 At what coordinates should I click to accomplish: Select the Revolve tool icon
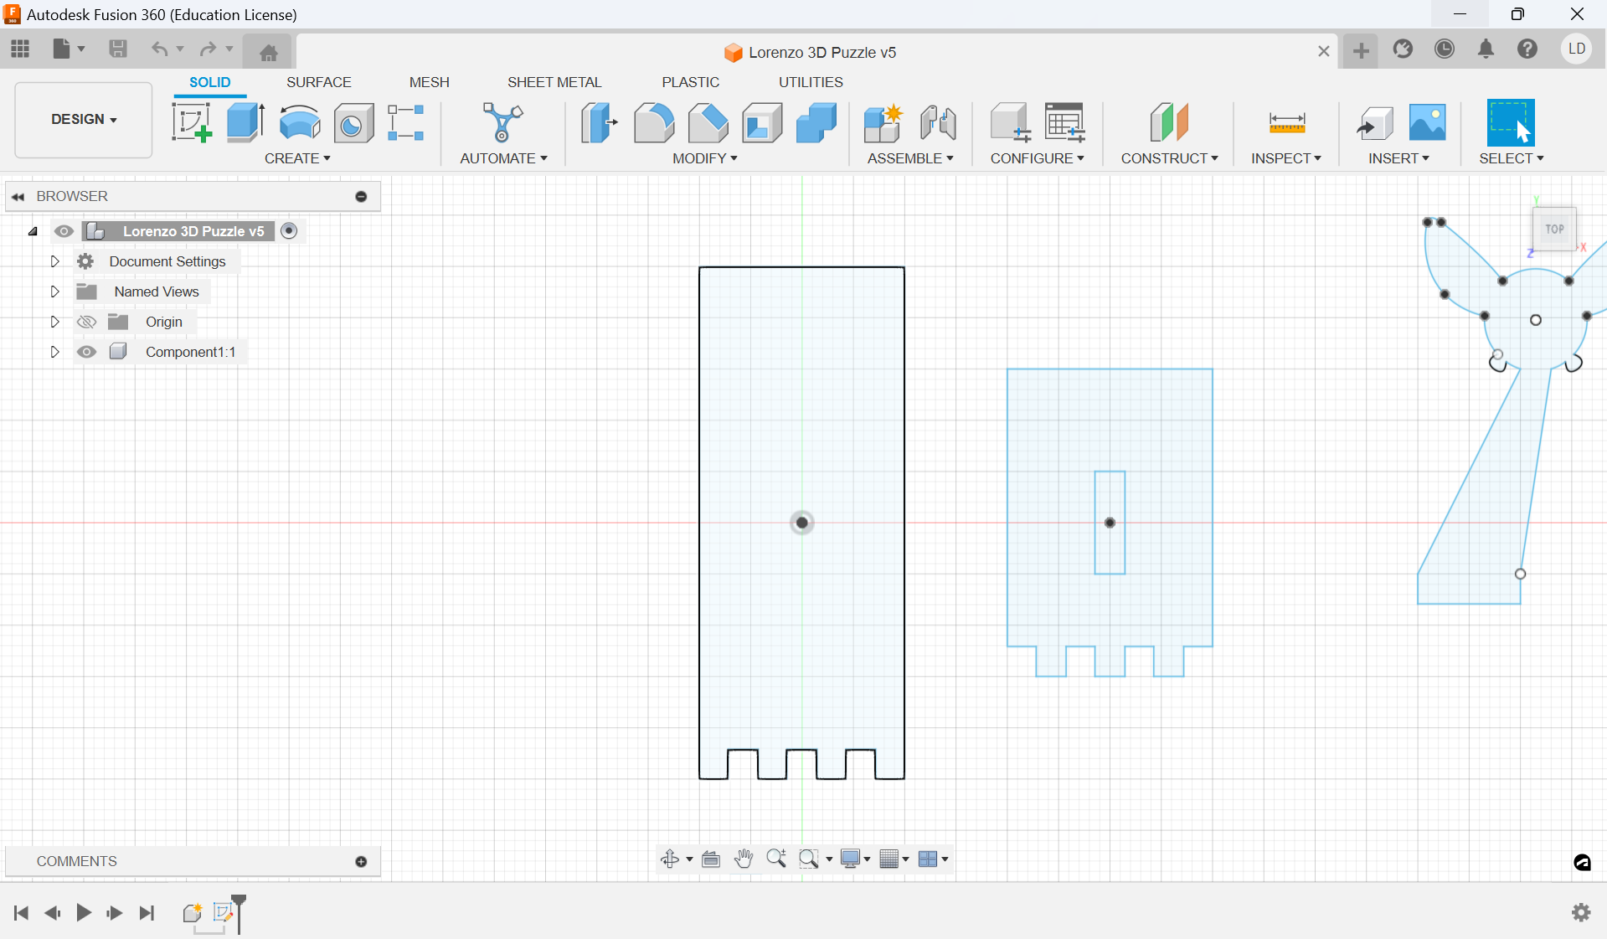[x=300, y=123]
